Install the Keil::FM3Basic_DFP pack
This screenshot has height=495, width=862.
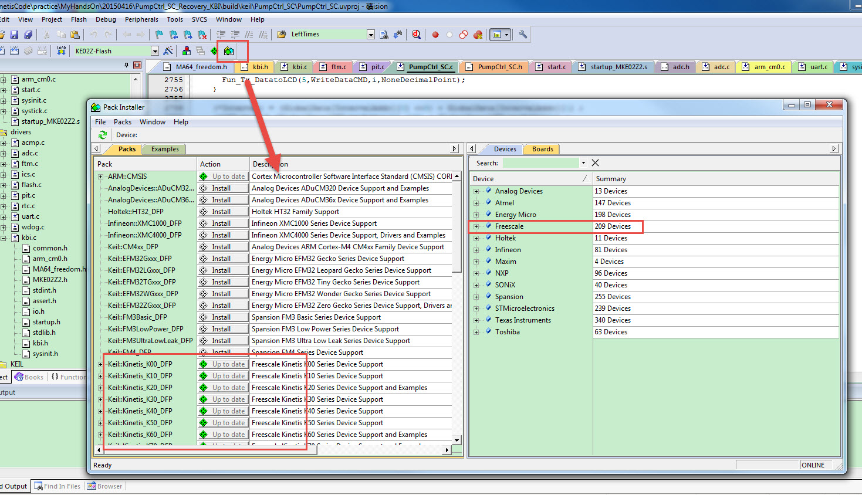click(x=223, y=317)
